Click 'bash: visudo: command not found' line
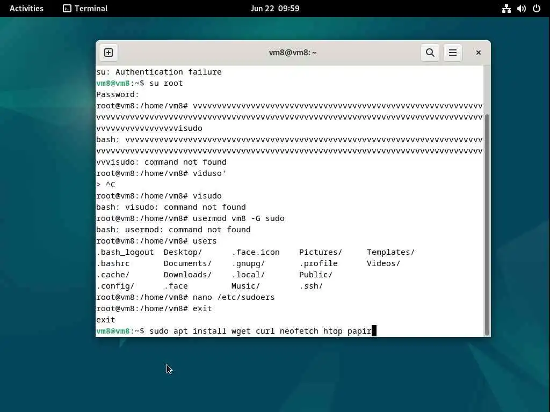Screen dimensions: 550x412 [171, 207]
